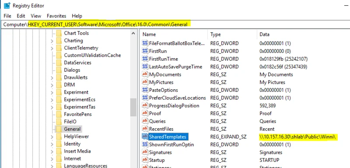Select the HelpViewer key
Image resolution: width=350 pixels, height=168 pixels.
pos(76,136)
